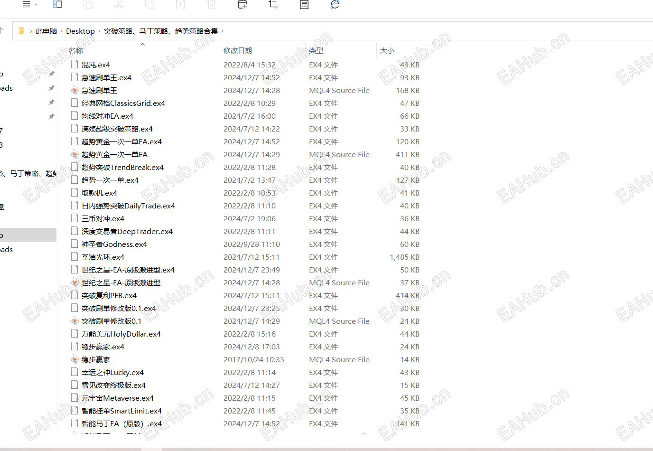Unpin the topmost Quick Access item
Viewport: 653px width, 451px height.
[51, 74]
